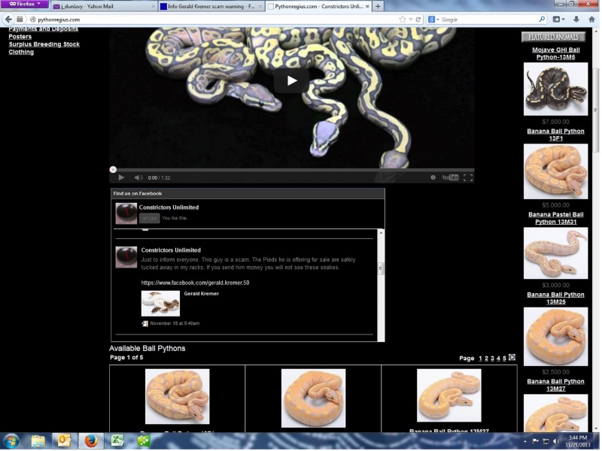Open Banana Ball Python 13M25 link
602x451 pixels.
pos(555,298)
